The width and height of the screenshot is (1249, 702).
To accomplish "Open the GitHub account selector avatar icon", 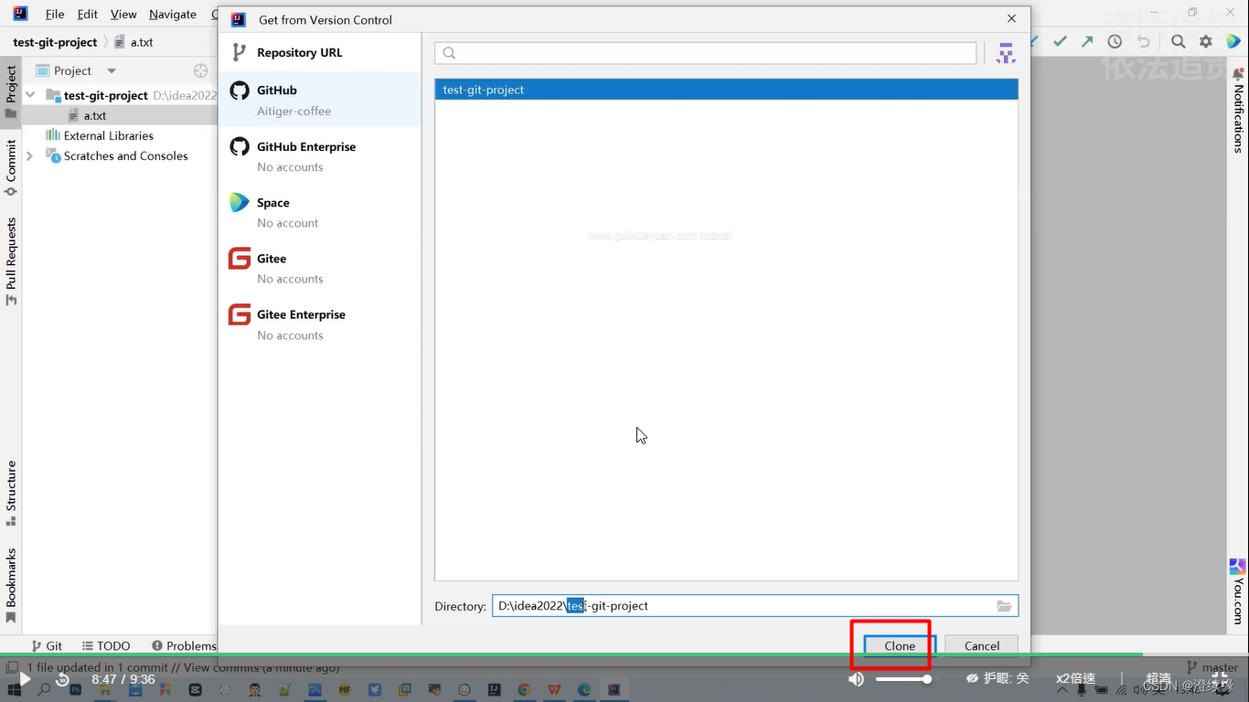I will [1006, 53].
